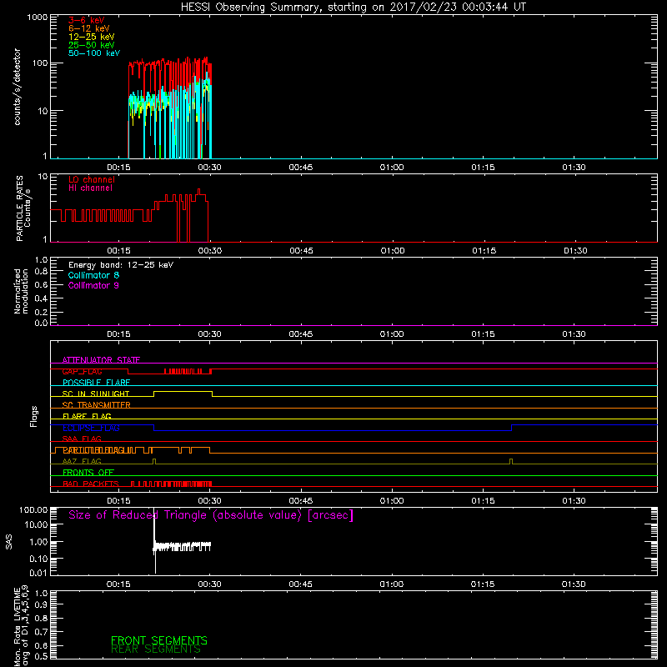Select the Collimator 8 legend label

point(93,275)
